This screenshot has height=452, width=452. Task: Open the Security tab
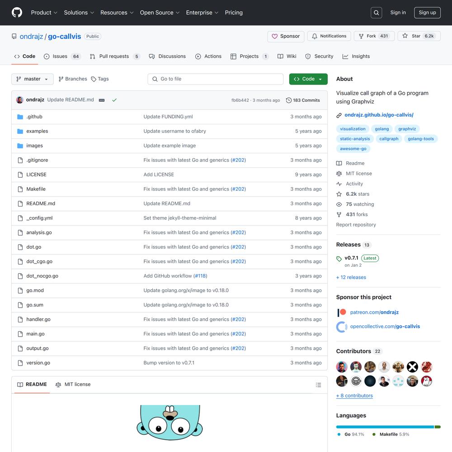[x=319, y=56]
